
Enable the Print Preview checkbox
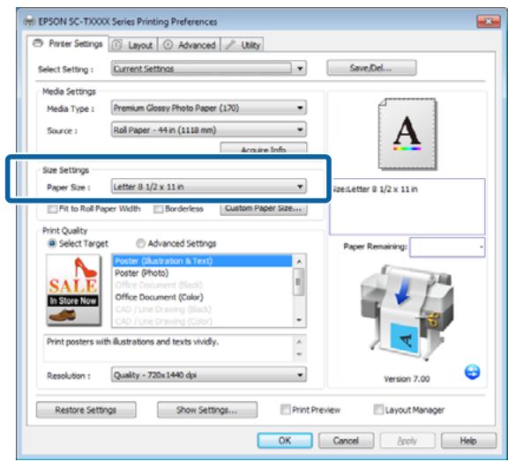pyautogui.click(x=286, y=410)
